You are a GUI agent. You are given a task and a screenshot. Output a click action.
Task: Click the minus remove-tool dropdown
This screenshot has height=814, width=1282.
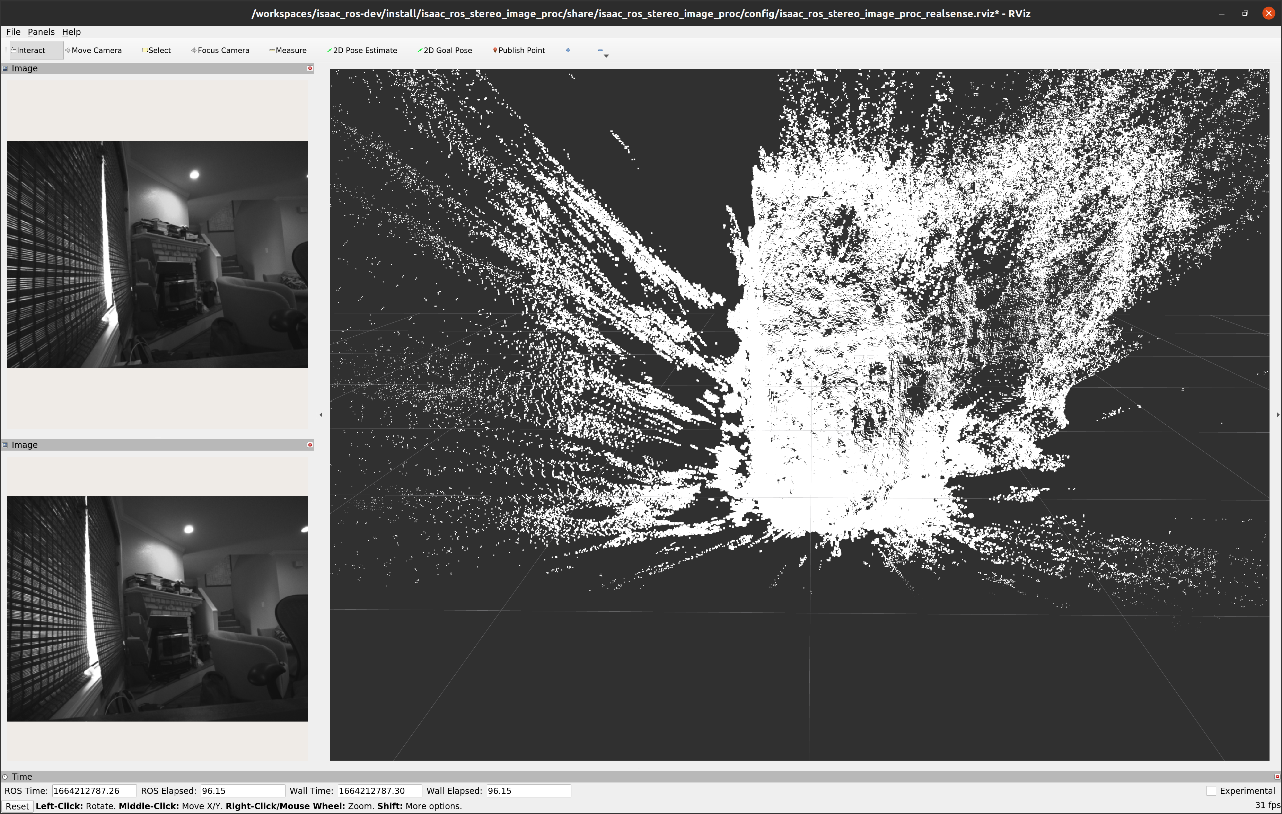(602, 52)
